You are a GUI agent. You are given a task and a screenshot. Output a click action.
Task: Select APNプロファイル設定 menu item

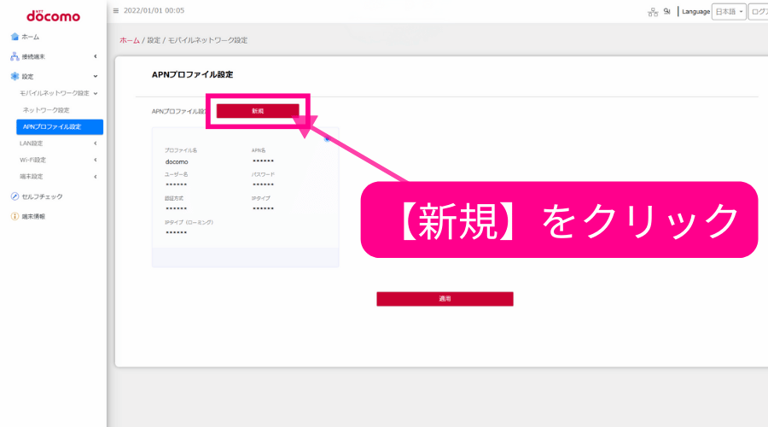coord(60,126)
